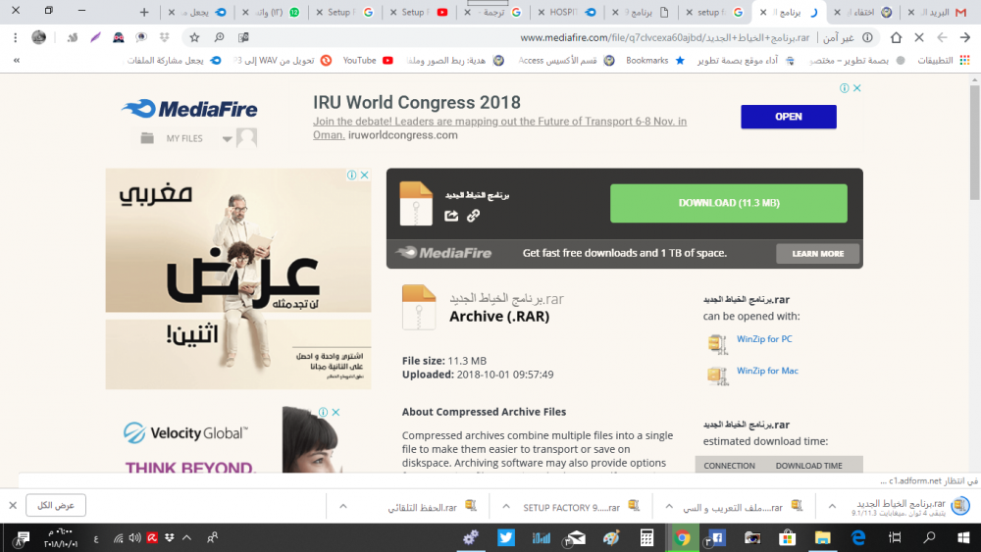Copy link using the chain icon
The width and height of the screenshot is (981, 552).
pyautogui.click(x=474, y=216)
